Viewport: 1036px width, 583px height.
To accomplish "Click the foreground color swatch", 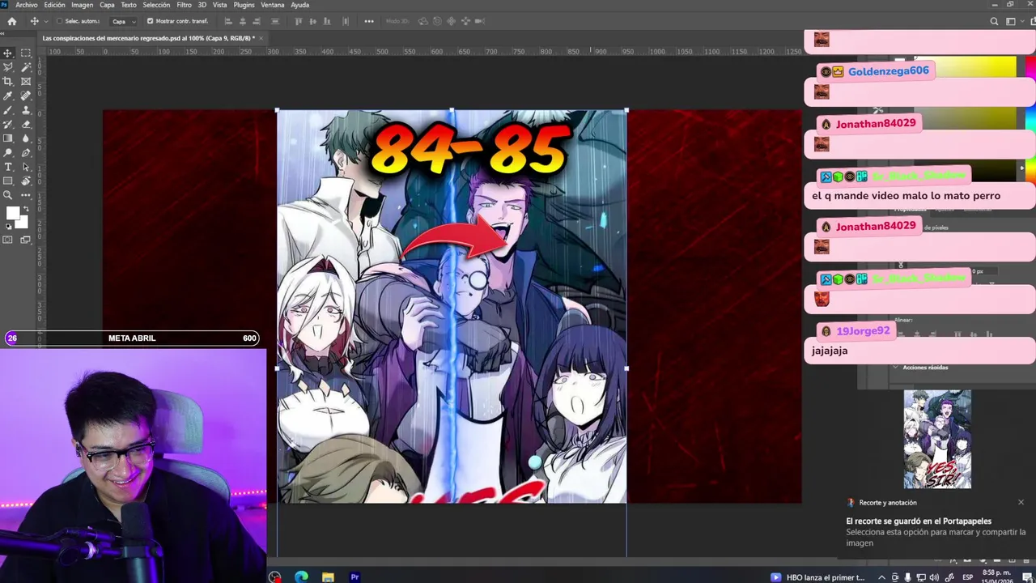I will tap(12, 214).
